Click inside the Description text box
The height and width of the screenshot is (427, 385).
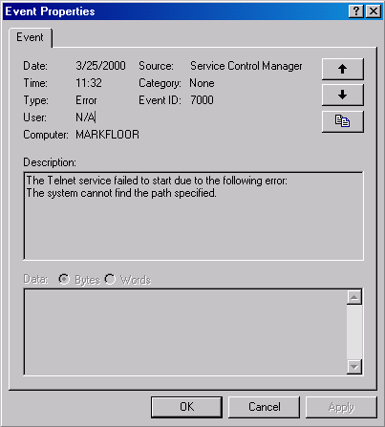(194, 216)
